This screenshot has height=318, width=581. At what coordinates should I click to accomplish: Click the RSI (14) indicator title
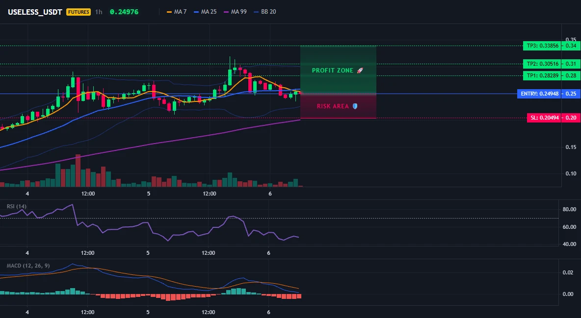click(17, 206)
